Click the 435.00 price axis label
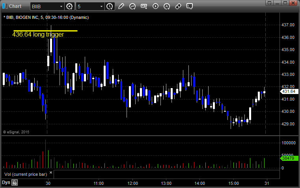 coord(288,50)
